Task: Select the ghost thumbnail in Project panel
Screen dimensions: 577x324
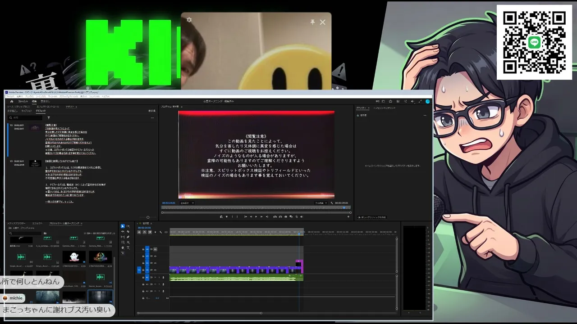Action: coord(74,257)
